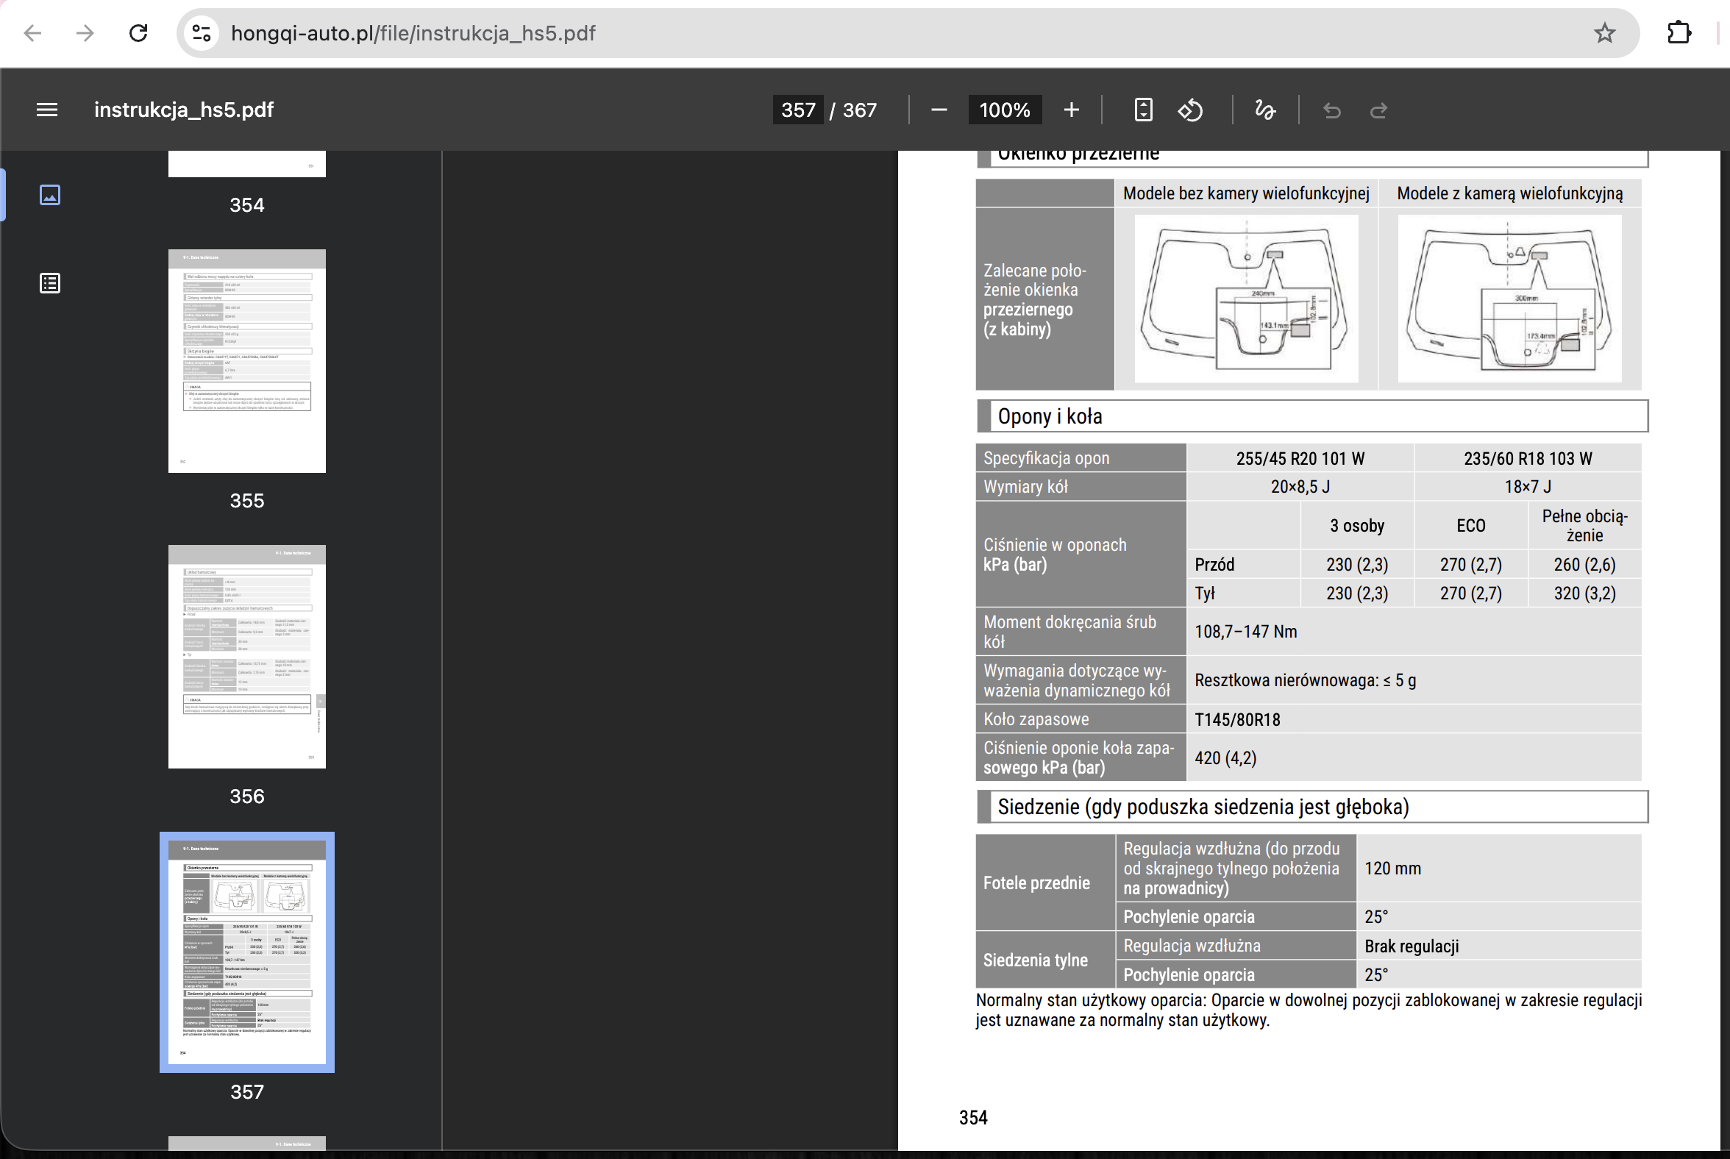Click the zoom out minus button
Image resolution: width=1730 pixels, height=1159 pixels.
(x=939, y=110)
